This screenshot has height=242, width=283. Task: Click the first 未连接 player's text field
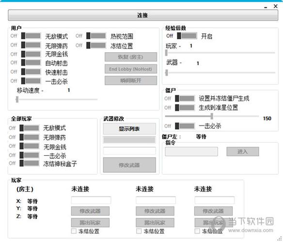[x=91, y=200]
